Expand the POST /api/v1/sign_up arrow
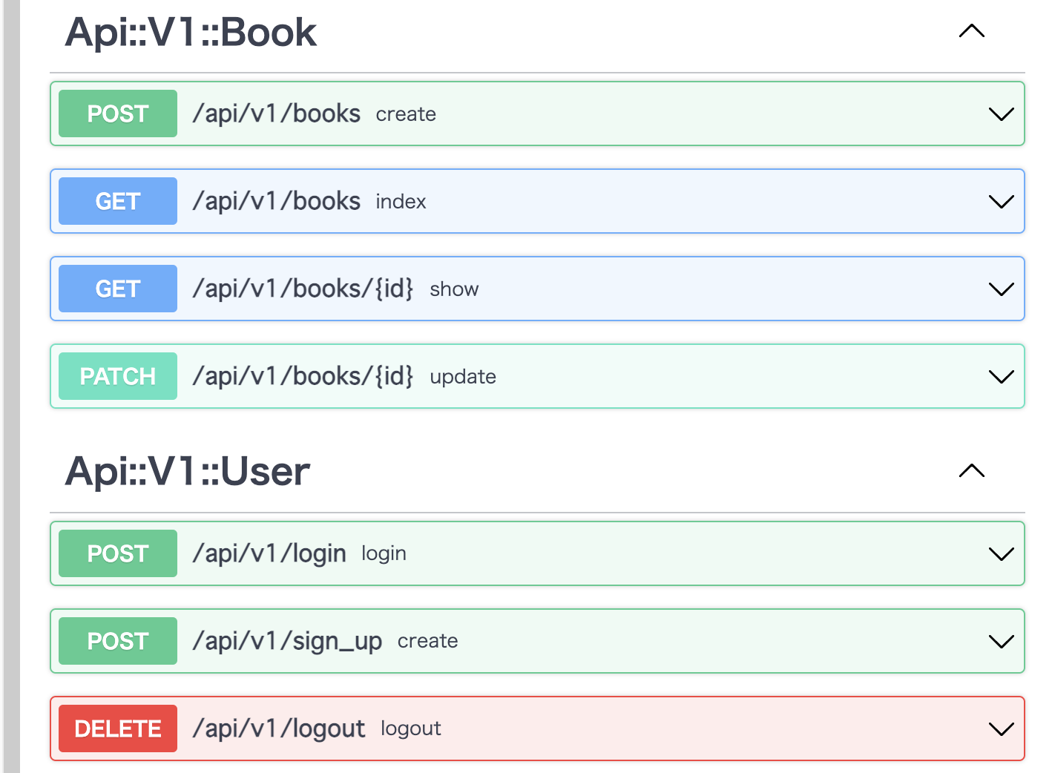Screen dimensions: 1052x773 point(1001,642)
